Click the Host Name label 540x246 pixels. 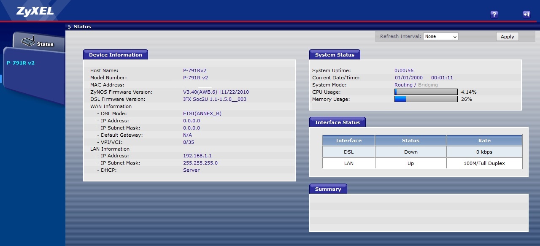(104, 70)
